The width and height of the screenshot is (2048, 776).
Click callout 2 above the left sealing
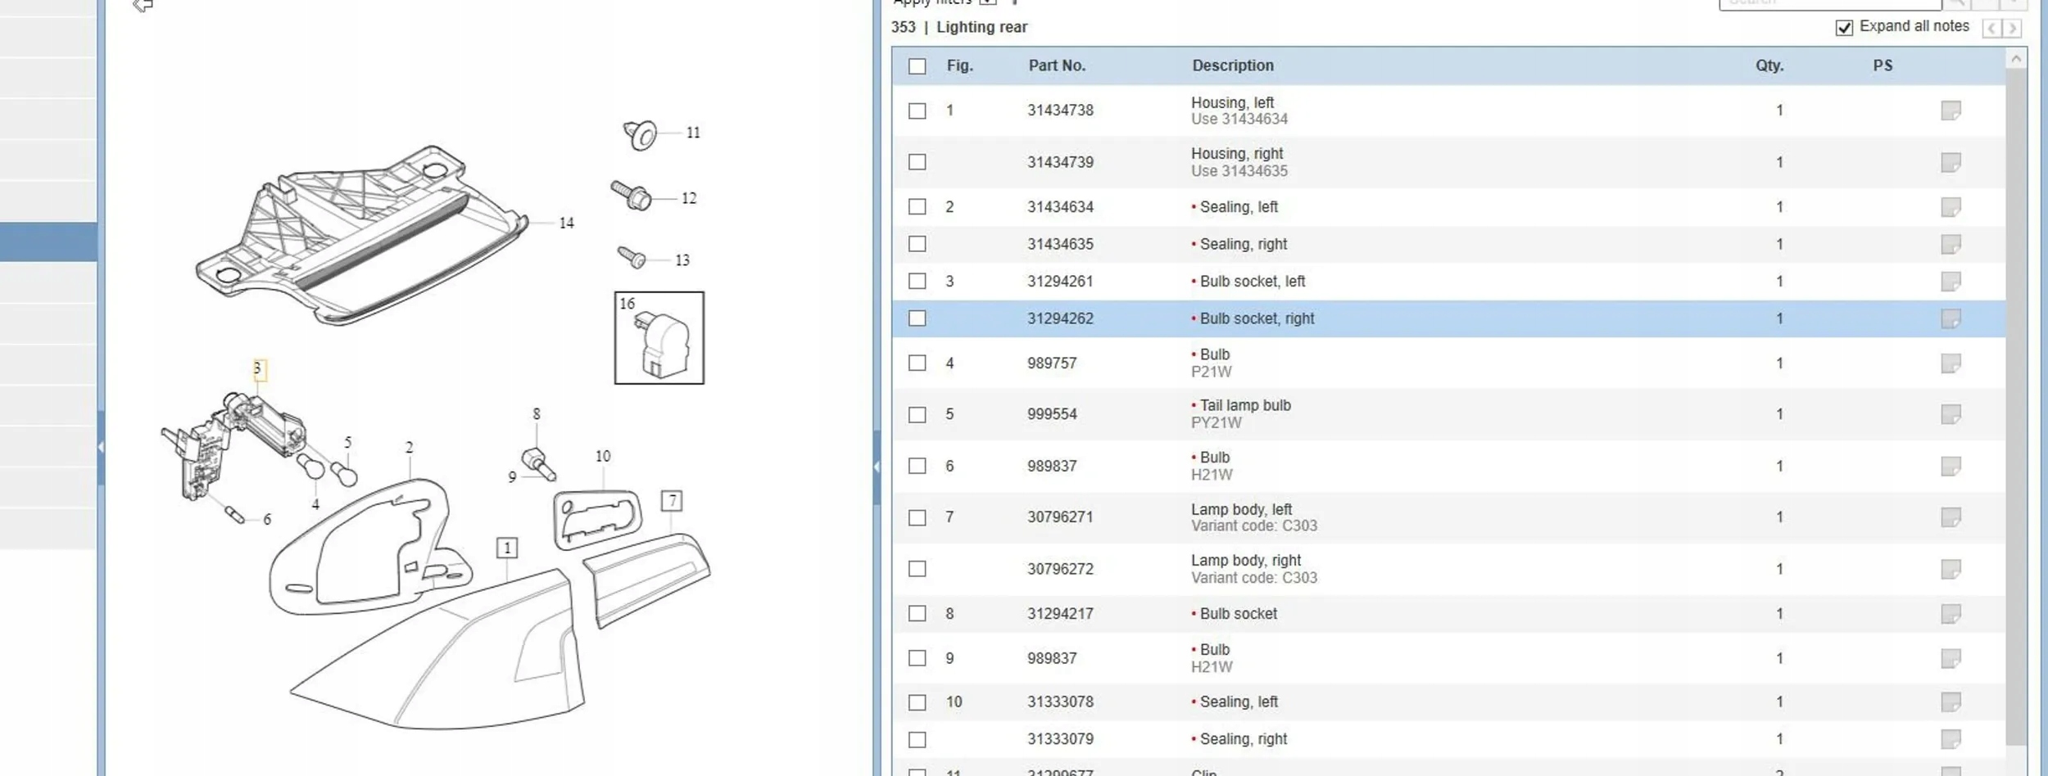pos(410,448)
